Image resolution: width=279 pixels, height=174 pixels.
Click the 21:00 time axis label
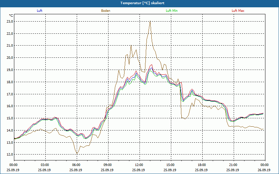pyautogui.click(x=233, y=165)
